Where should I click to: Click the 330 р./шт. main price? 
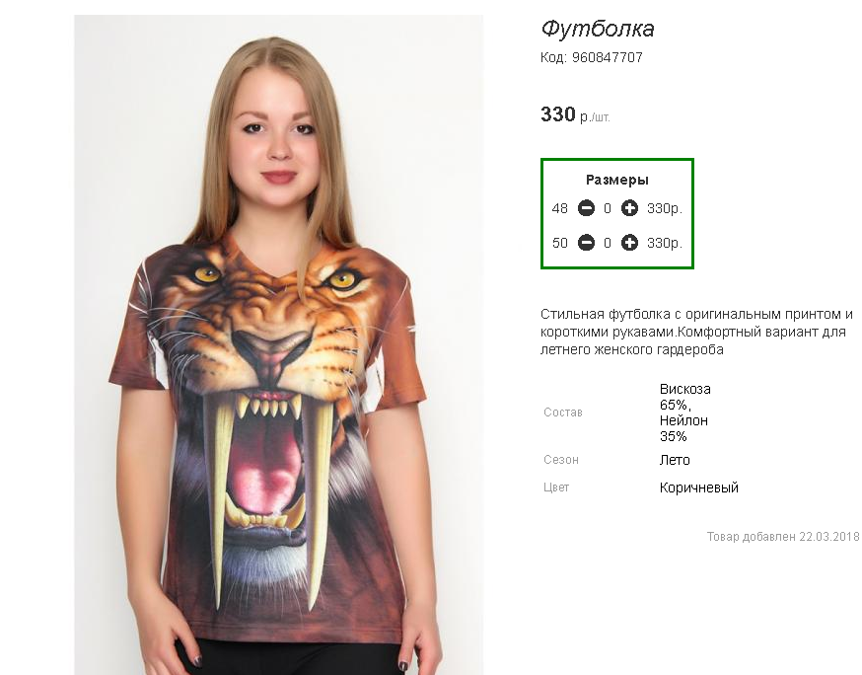click(x=575, y=114)
